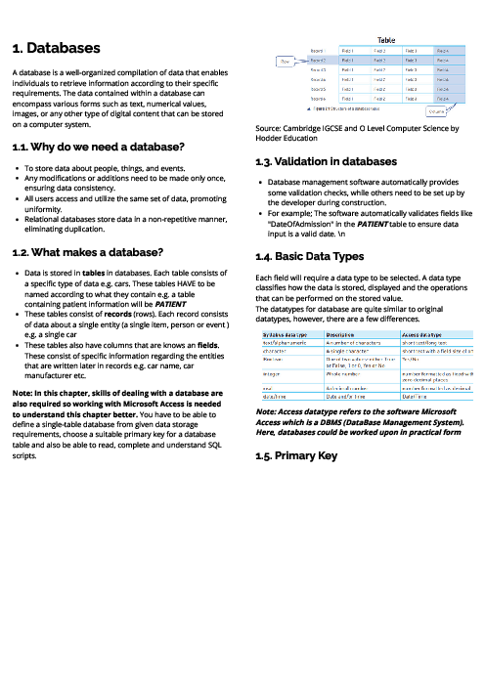This screenshot has height=686, width=485.
Task: Click italic "PATIENT" in Validation section
Action: click(x=373, y=224)
